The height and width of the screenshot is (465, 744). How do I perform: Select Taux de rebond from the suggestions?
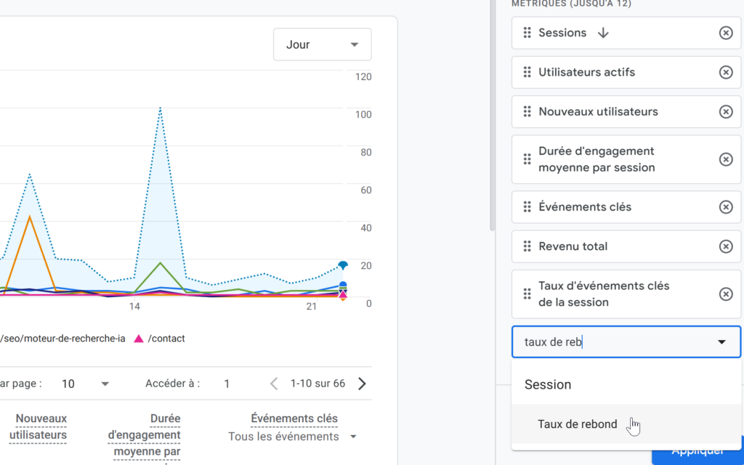[x=578, y=424]
